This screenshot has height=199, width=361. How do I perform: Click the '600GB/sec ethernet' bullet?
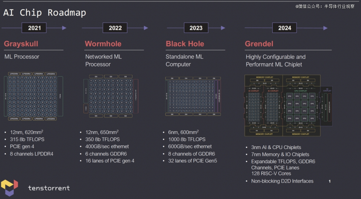pyautogui.click(x=190, y=146)
